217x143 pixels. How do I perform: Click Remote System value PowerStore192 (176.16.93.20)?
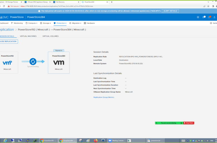click(131, 63)
